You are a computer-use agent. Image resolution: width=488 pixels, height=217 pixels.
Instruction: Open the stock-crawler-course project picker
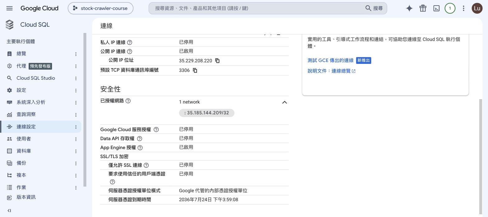click(101, 8)
